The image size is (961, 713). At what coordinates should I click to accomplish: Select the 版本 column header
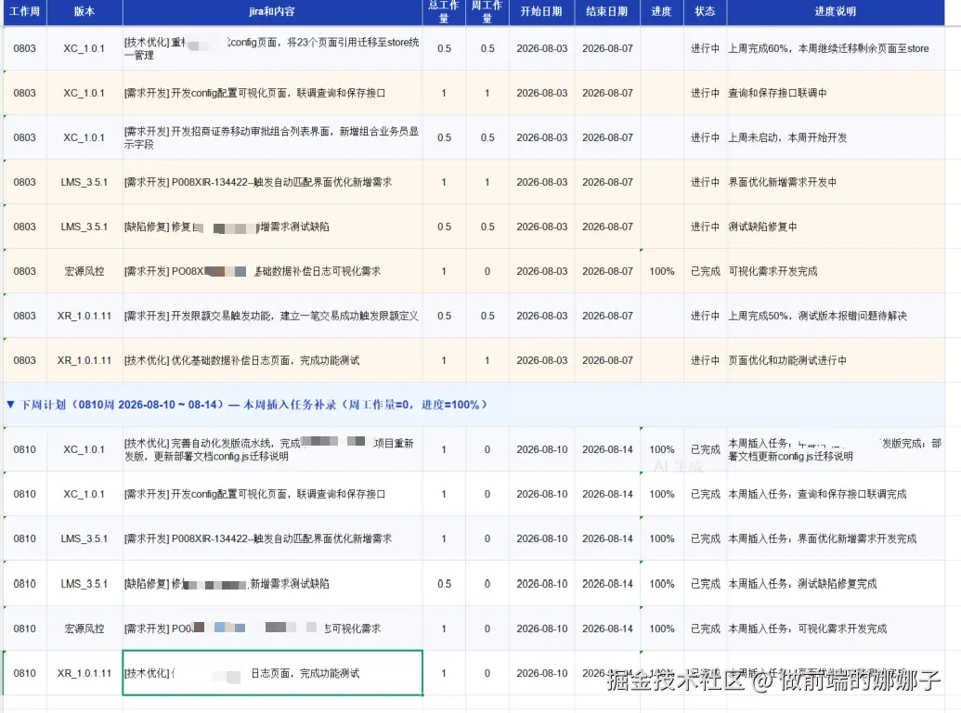pyautogui.click(x=84, y=12)
